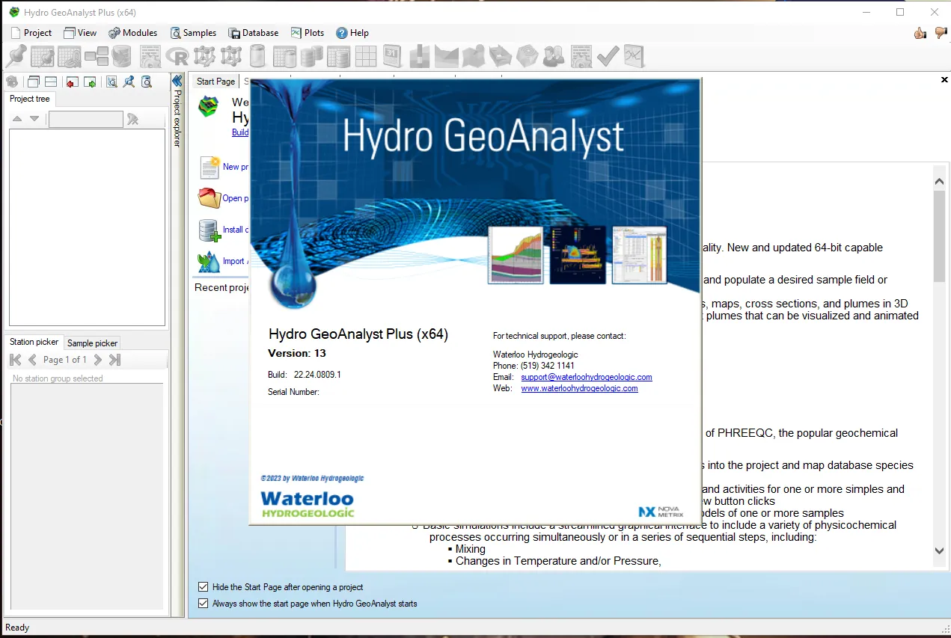Click the 'Build: 22.24.0809.1' text
Image resolution: width=951 pixels, height=638 pixels.
tap(305, 374)
